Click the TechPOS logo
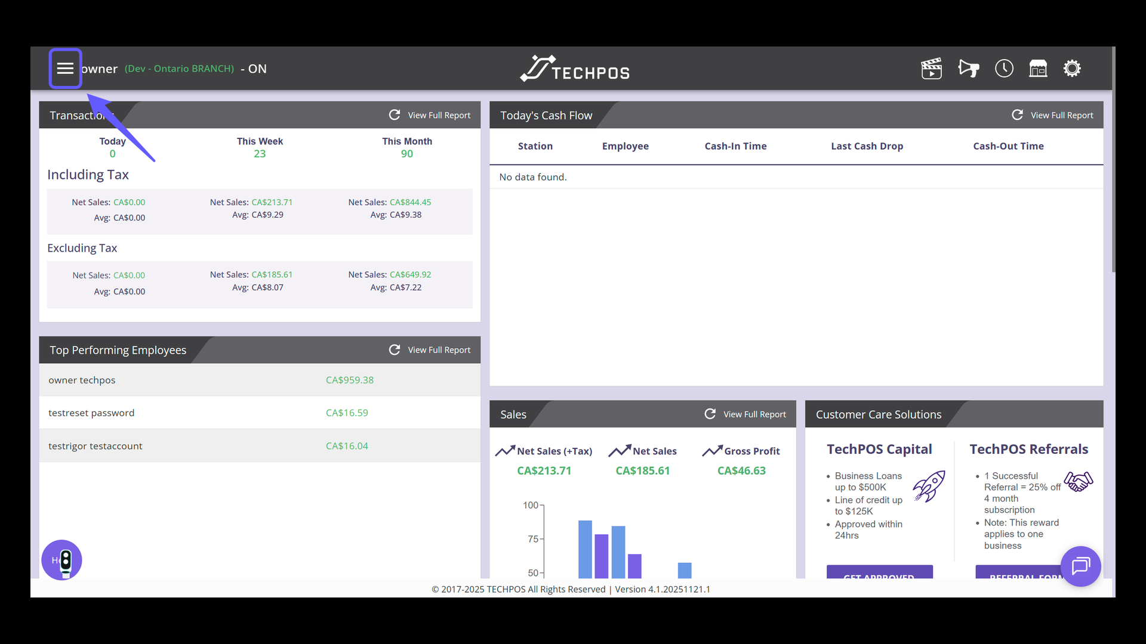Viewport: 1146px width, 644px height. tap(574, 69)
